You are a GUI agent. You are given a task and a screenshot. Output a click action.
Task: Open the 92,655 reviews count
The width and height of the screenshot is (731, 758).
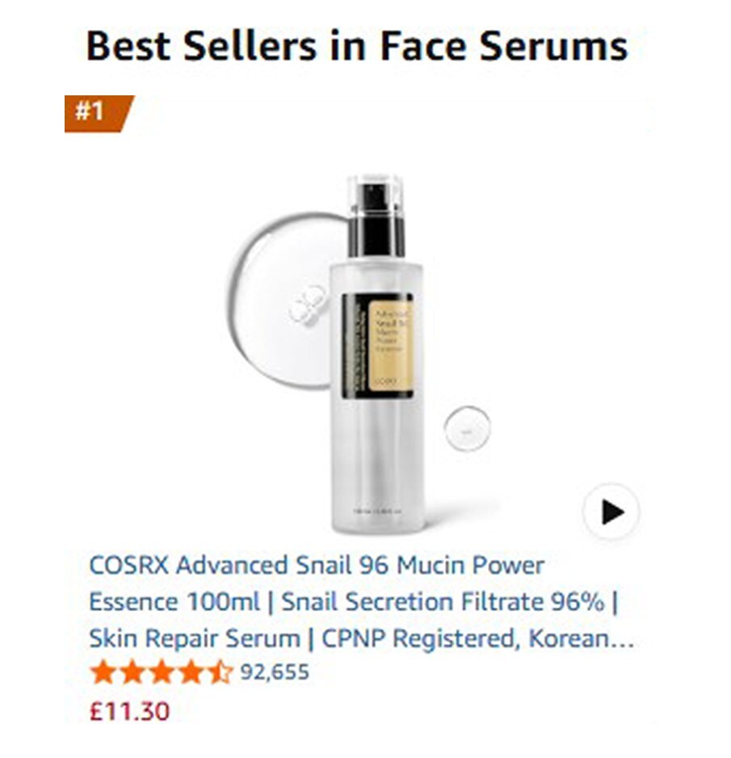(x=275, y=672)
